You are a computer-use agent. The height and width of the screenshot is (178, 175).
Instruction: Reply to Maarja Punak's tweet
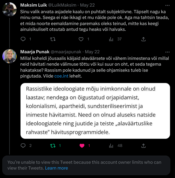23,146
